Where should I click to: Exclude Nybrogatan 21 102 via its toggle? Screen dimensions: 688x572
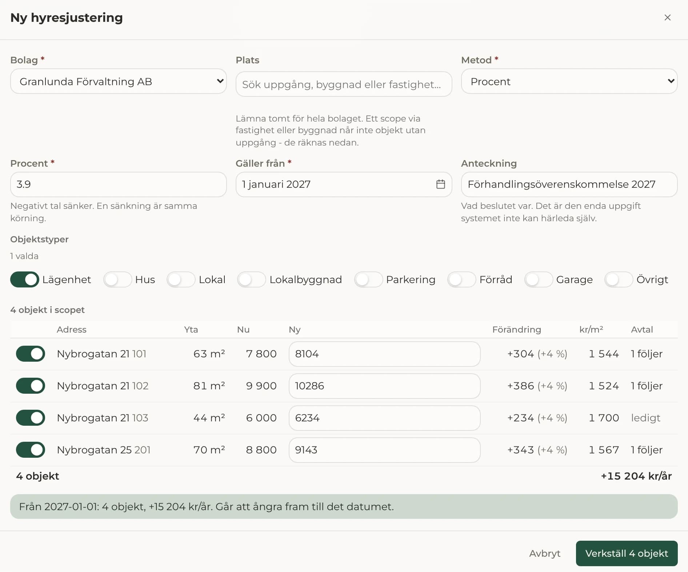click(31, 386)
